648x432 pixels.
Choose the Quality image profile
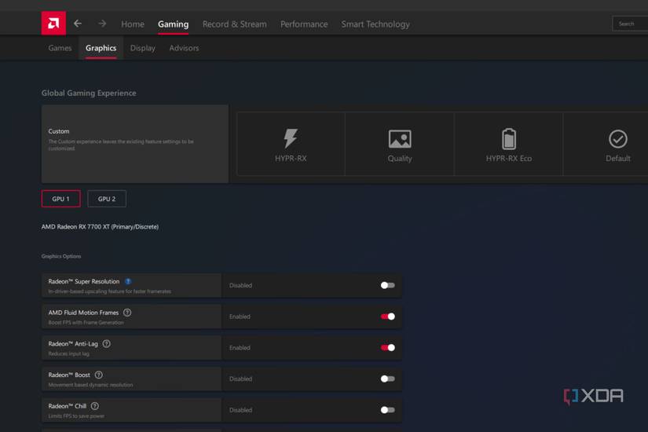tap(399, 145)
